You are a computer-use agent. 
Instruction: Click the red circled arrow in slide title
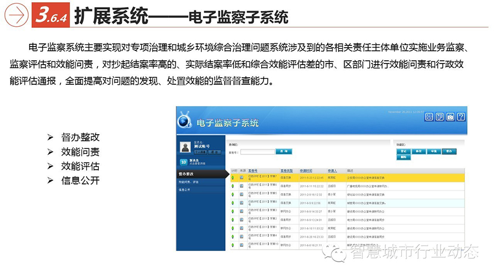pyautogui.click(x=16, y=15)
